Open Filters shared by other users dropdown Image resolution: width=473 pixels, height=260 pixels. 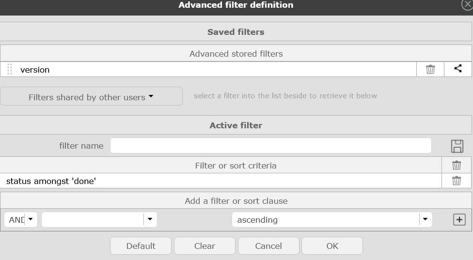pos(91,97)
